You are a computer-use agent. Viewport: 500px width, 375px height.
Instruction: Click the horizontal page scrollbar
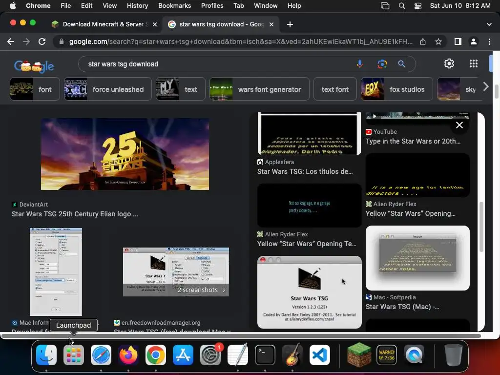tap(241, 336)
